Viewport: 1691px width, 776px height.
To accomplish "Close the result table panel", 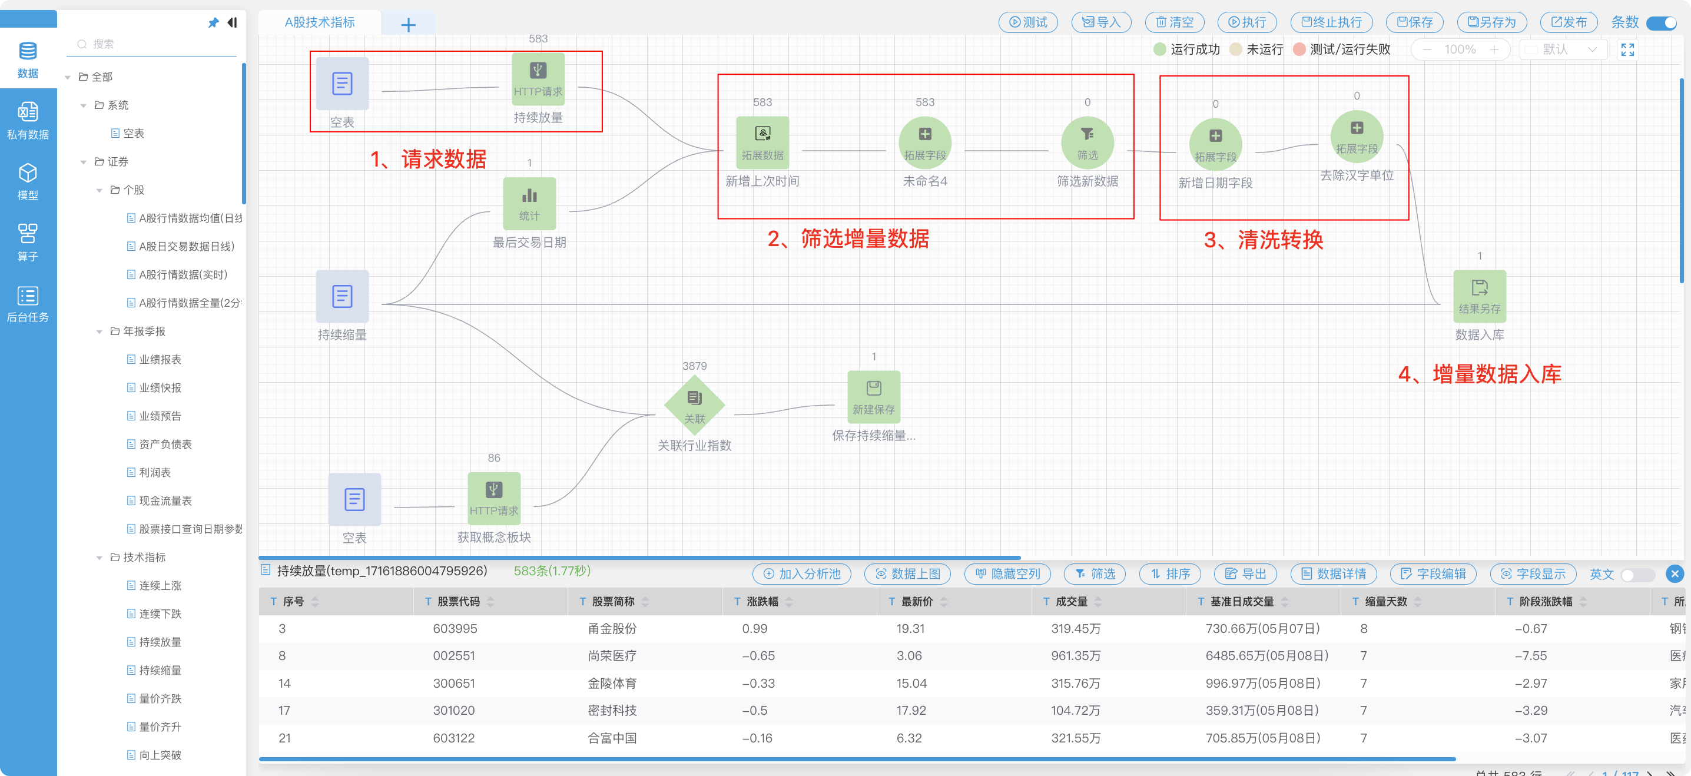I will coord(1675,574).
